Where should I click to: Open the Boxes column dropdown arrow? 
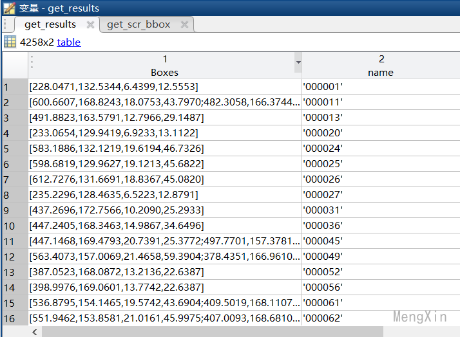point(298,62)
